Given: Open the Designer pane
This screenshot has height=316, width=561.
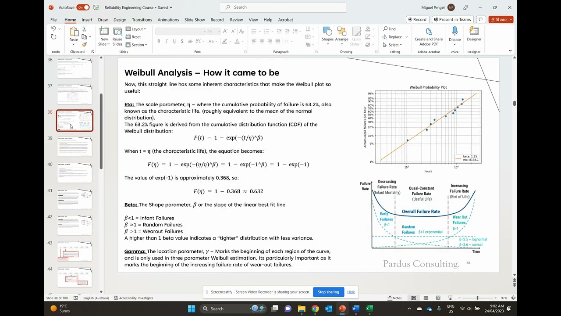Looking at the screenshot, I should [474, 34].
